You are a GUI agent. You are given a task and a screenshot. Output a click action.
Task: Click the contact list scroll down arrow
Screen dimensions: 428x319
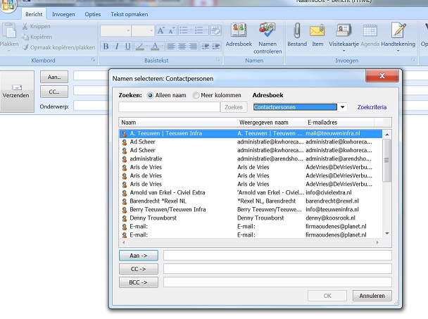pyautogui.click(x=387, y=234)
